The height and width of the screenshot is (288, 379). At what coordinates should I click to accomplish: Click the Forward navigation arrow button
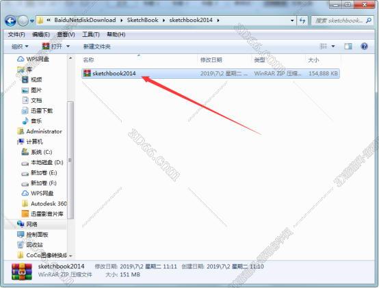click(23, 21)
